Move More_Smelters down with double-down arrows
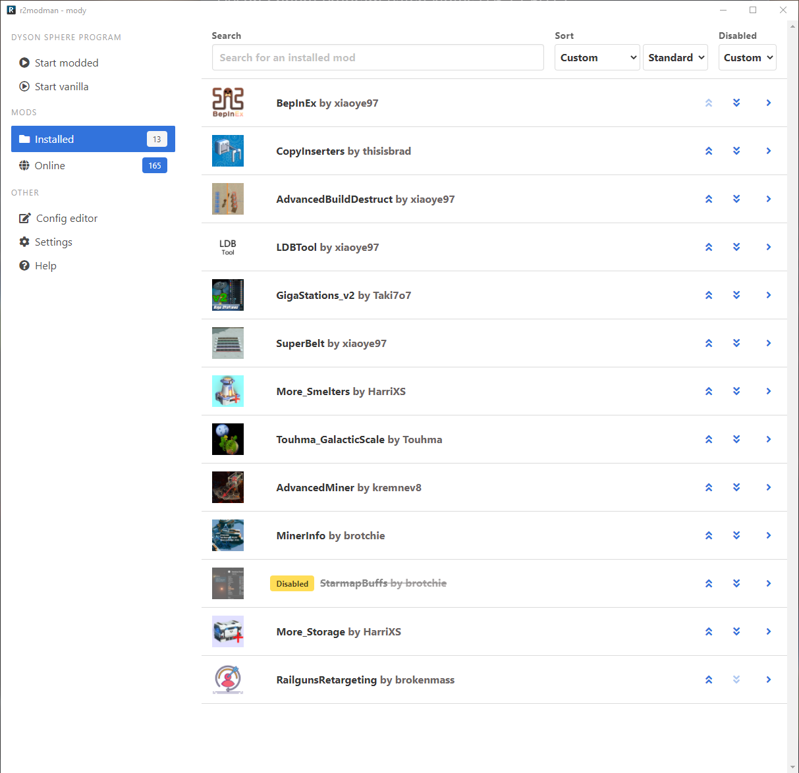The image size is (799, 773). coord(736,391)
